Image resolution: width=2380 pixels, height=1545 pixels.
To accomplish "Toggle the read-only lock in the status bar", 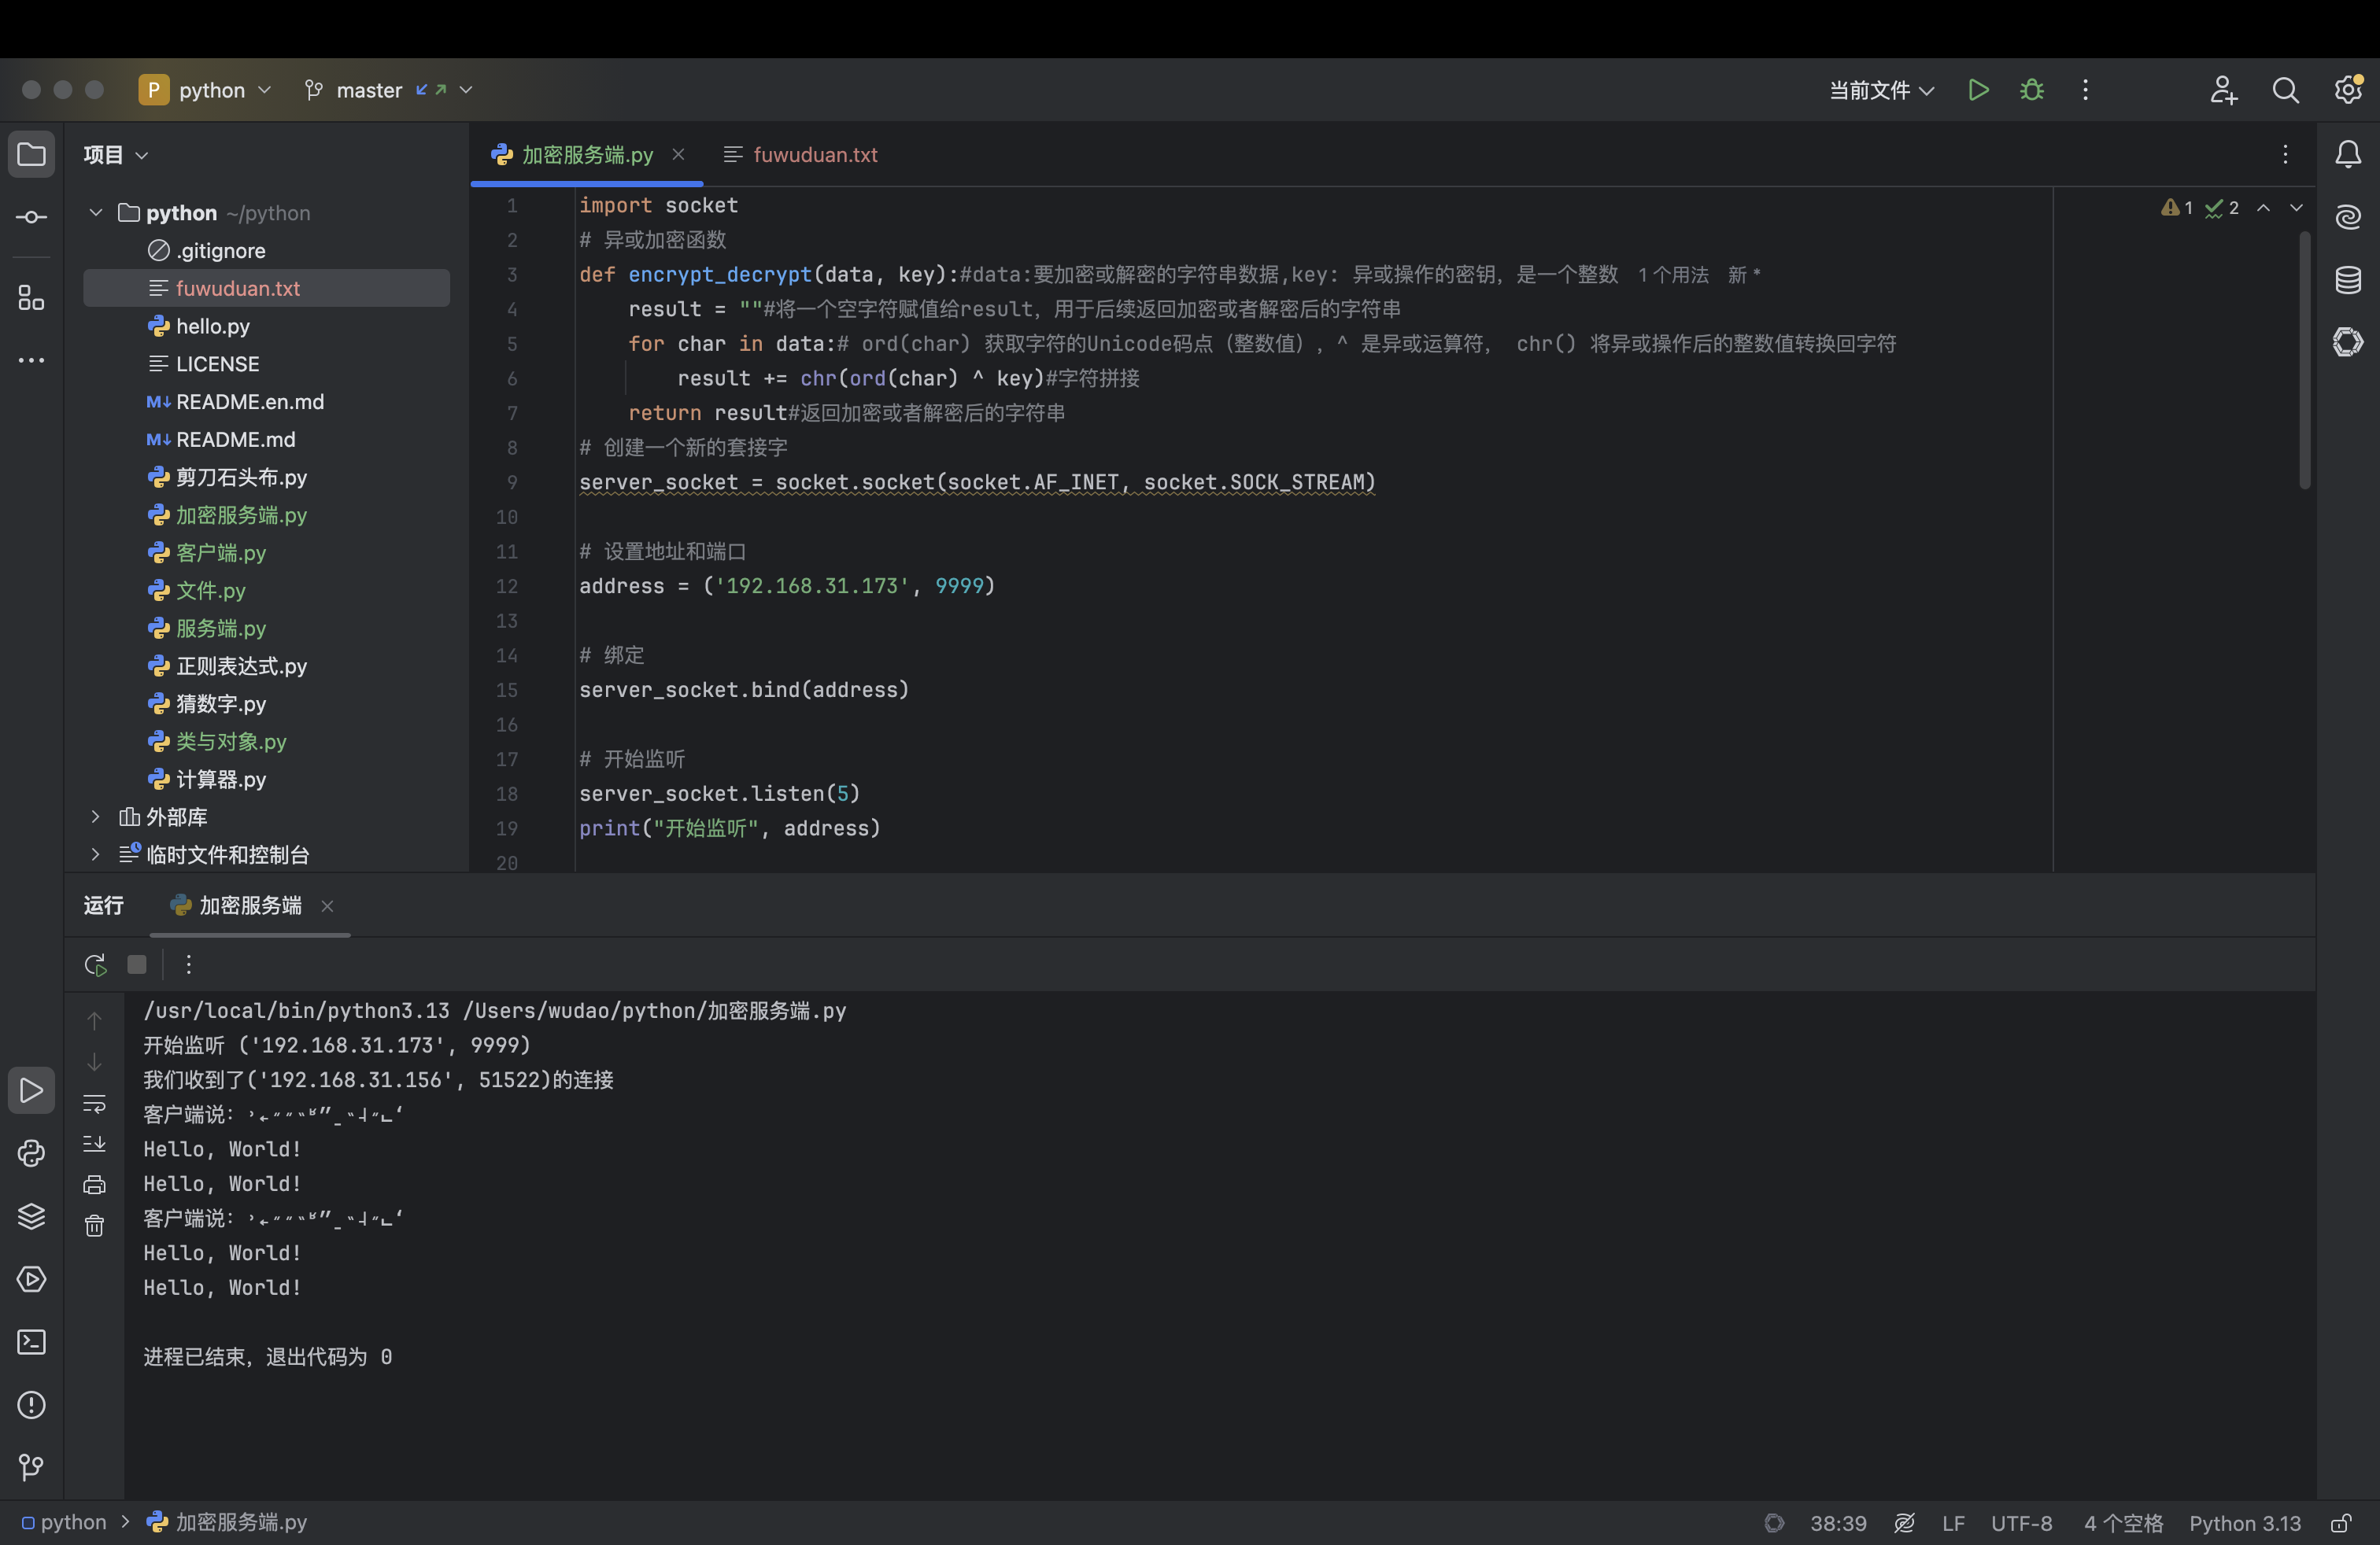I will (x=2341, y=1523).
